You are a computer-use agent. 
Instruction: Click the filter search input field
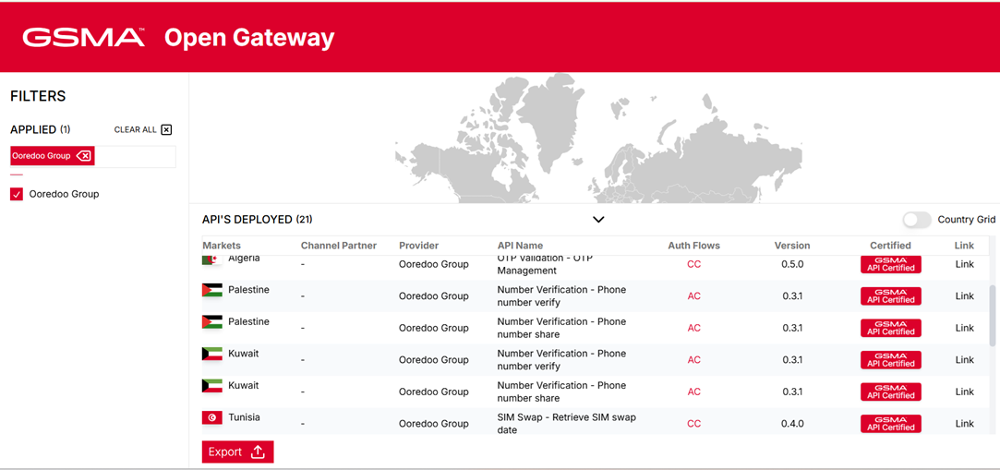coord(135,156)
